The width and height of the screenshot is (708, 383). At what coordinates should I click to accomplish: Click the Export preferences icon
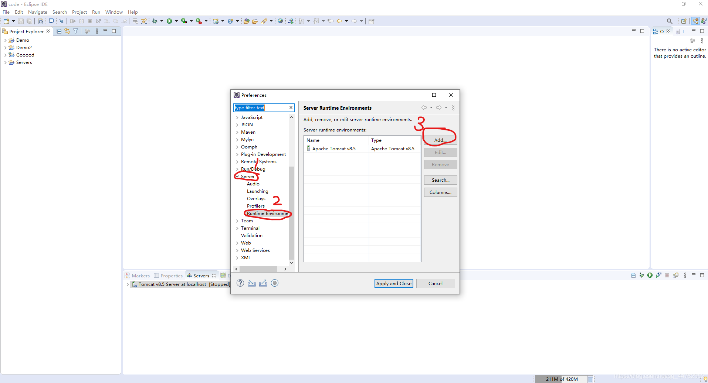pyautogui.click(x=263, y=283)
